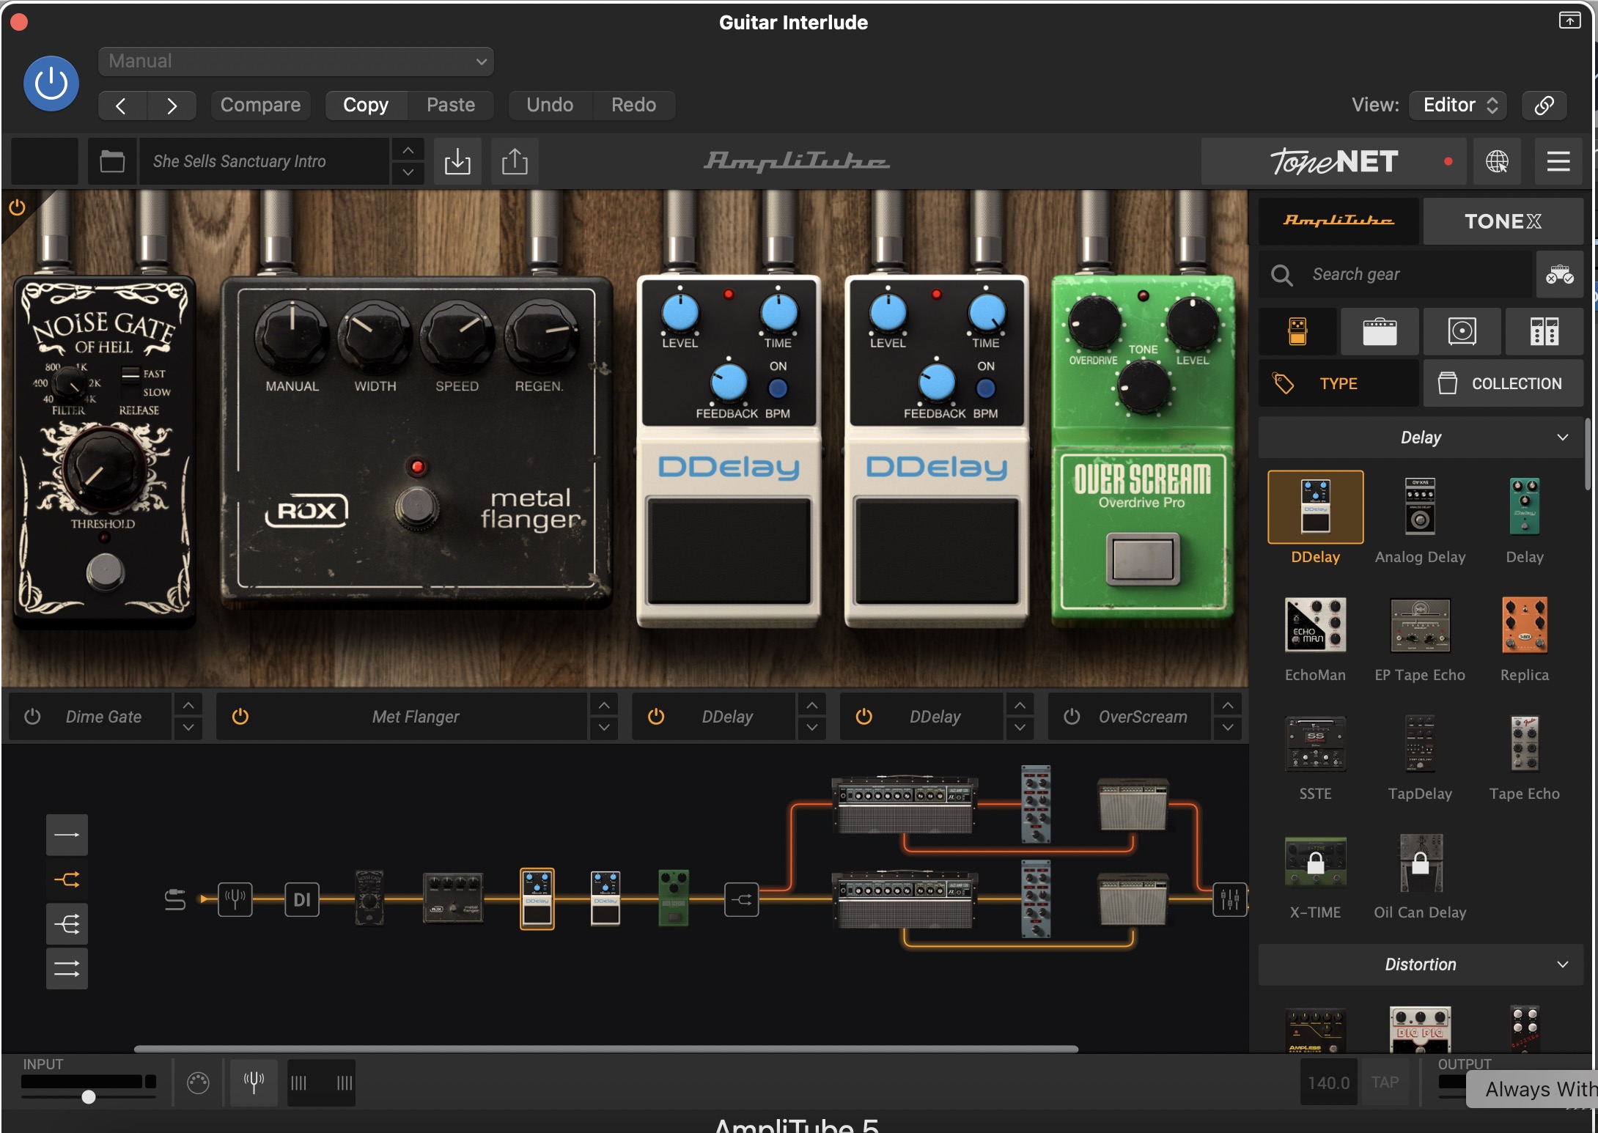Screen dimensions: 1598x1133
Task: Select the Replica pedal
Action: click(x=1525, y=625)
